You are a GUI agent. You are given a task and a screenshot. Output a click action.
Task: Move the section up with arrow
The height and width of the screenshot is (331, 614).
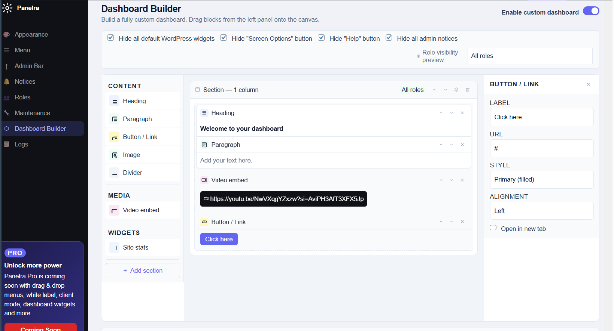[434, 90]
